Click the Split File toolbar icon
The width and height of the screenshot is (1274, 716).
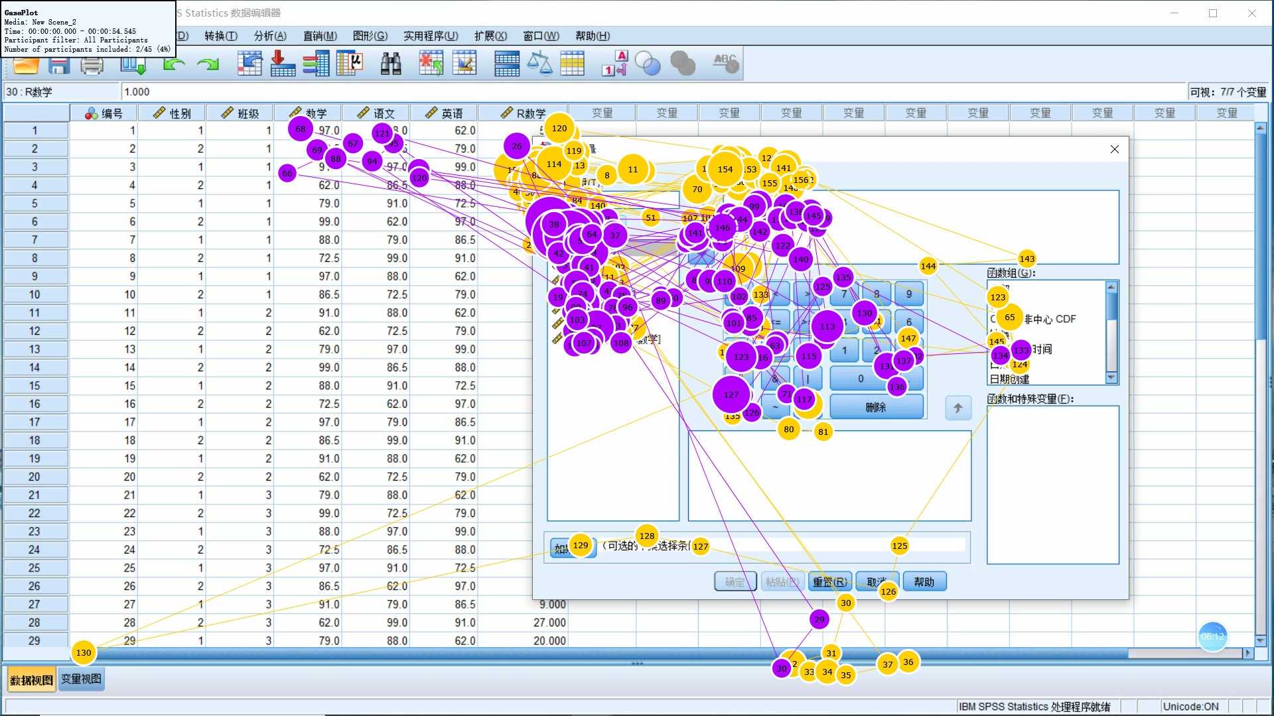click(x=506, y=64)
